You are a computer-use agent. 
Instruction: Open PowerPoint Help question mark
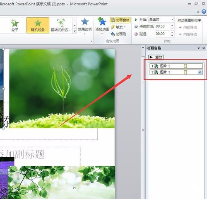(204, 12)
